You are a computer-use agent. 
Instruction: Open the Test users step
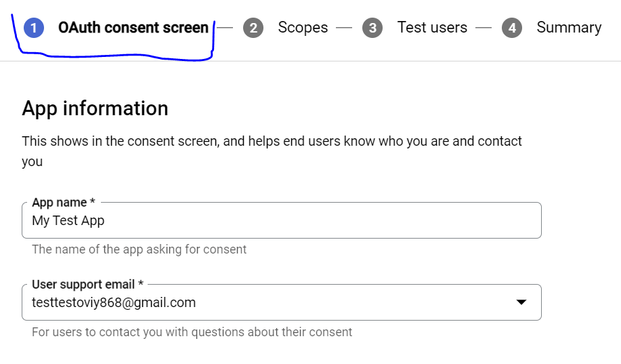432,28
